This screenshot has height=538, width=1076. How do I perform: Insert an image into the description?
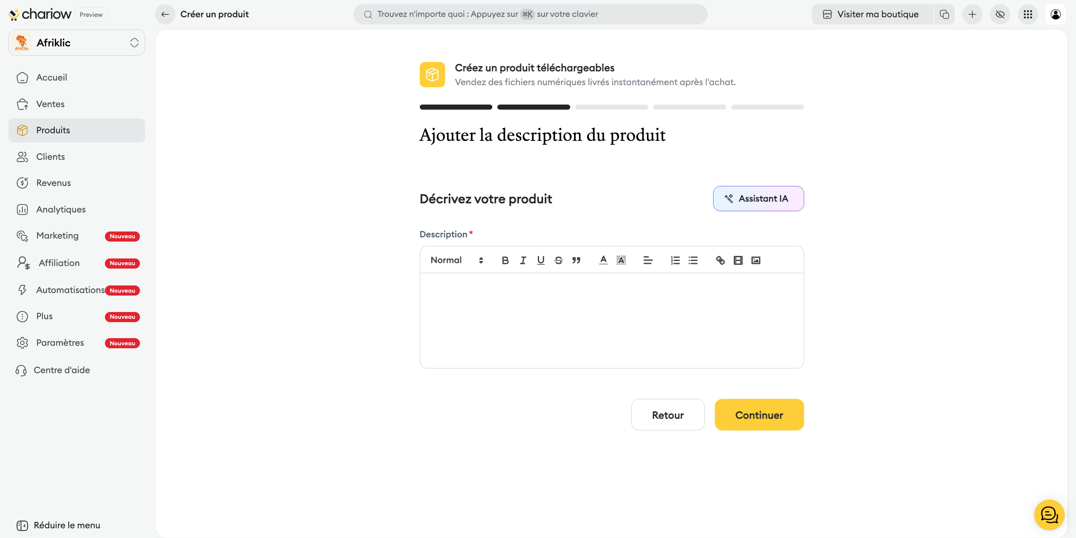coord(756,260)
